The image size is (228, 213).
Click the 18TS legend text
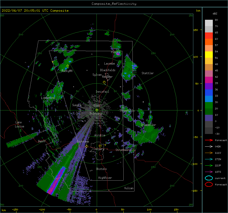coord(218,172)
